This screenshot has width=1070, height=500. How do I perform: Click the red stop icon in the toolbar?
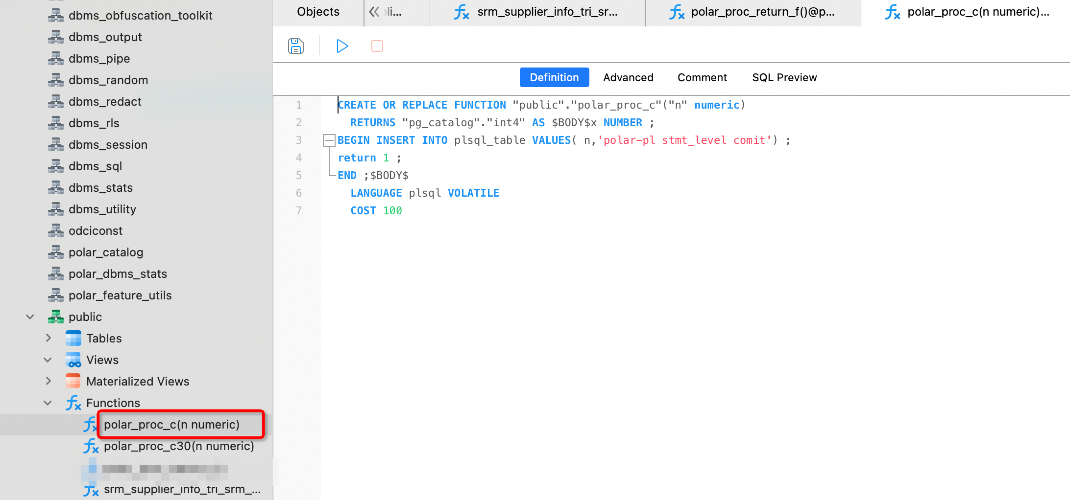click(377, 46)
